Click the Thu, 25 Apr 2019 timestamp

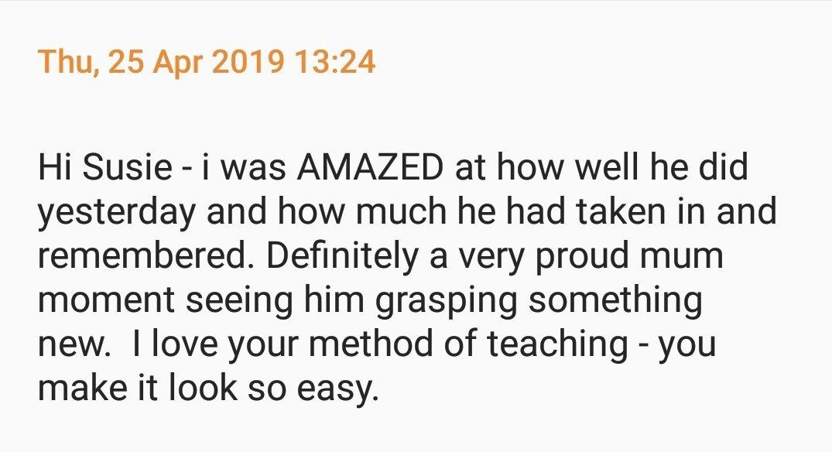click(x=161, y=62)
